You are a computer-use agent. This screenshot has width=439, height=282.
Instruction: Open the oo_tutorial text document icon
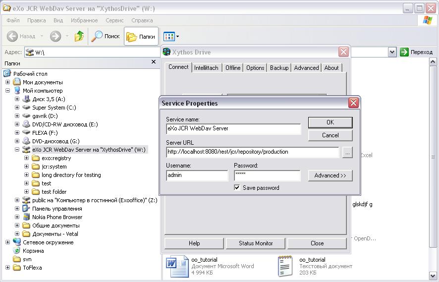point(285,266)
